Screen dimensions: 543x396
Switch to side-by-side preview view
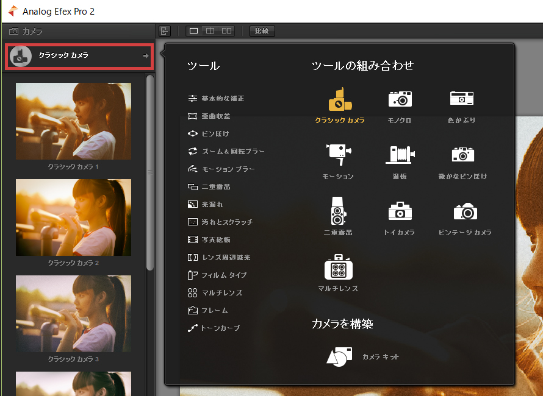point(226,31)
